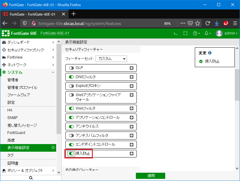The width and height of the screenshot is (240, 181).
Task: Click the 適用 apply button
Action: pyautogui.click(x=151, y=176)
